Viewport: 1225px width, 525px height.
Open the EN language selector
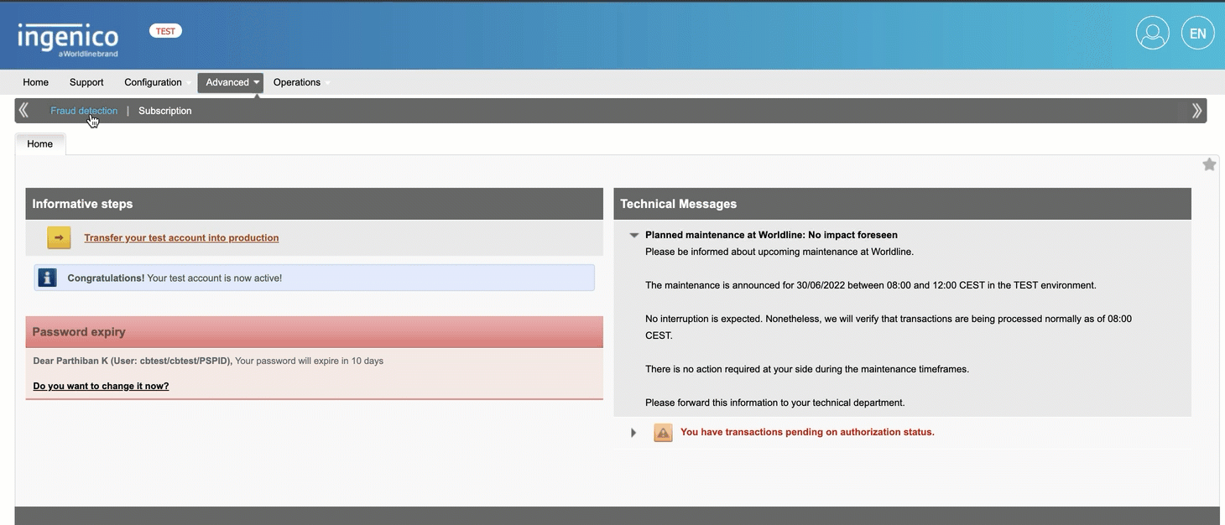1197,34
